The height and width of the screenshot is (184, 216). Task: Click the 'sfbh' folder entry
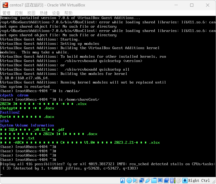coord(4,121)
